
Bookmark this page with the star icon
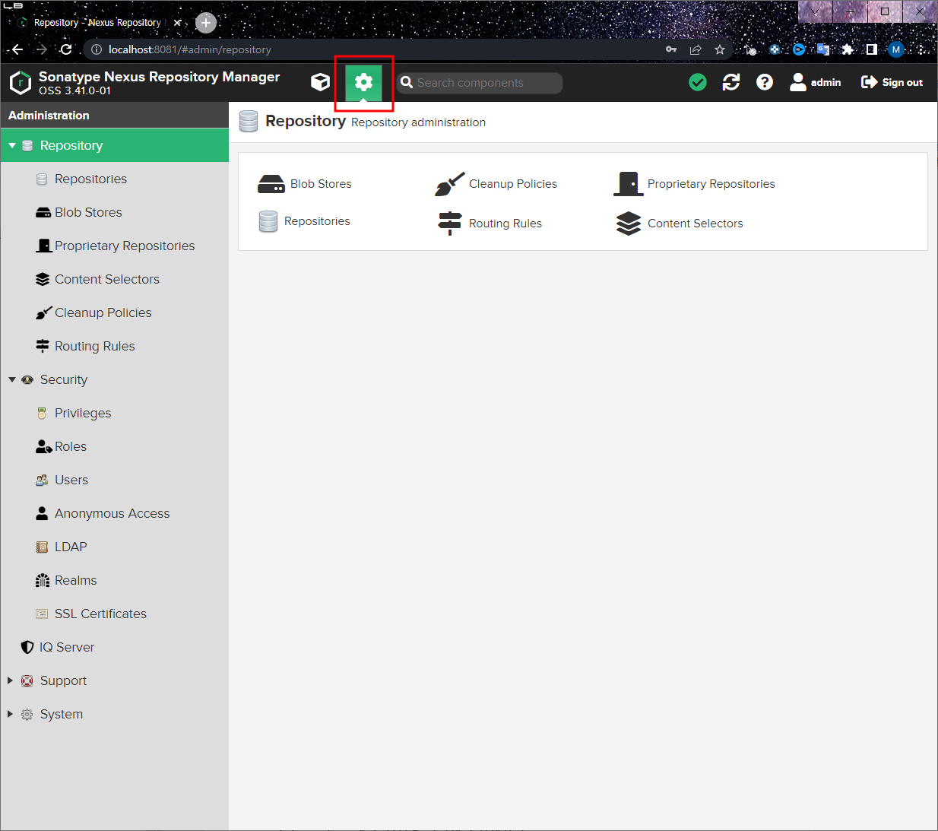pyautogui.click(x=720, y=49)
